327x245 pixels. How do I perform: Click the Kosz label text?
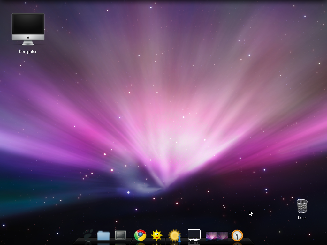pos(302,217)
